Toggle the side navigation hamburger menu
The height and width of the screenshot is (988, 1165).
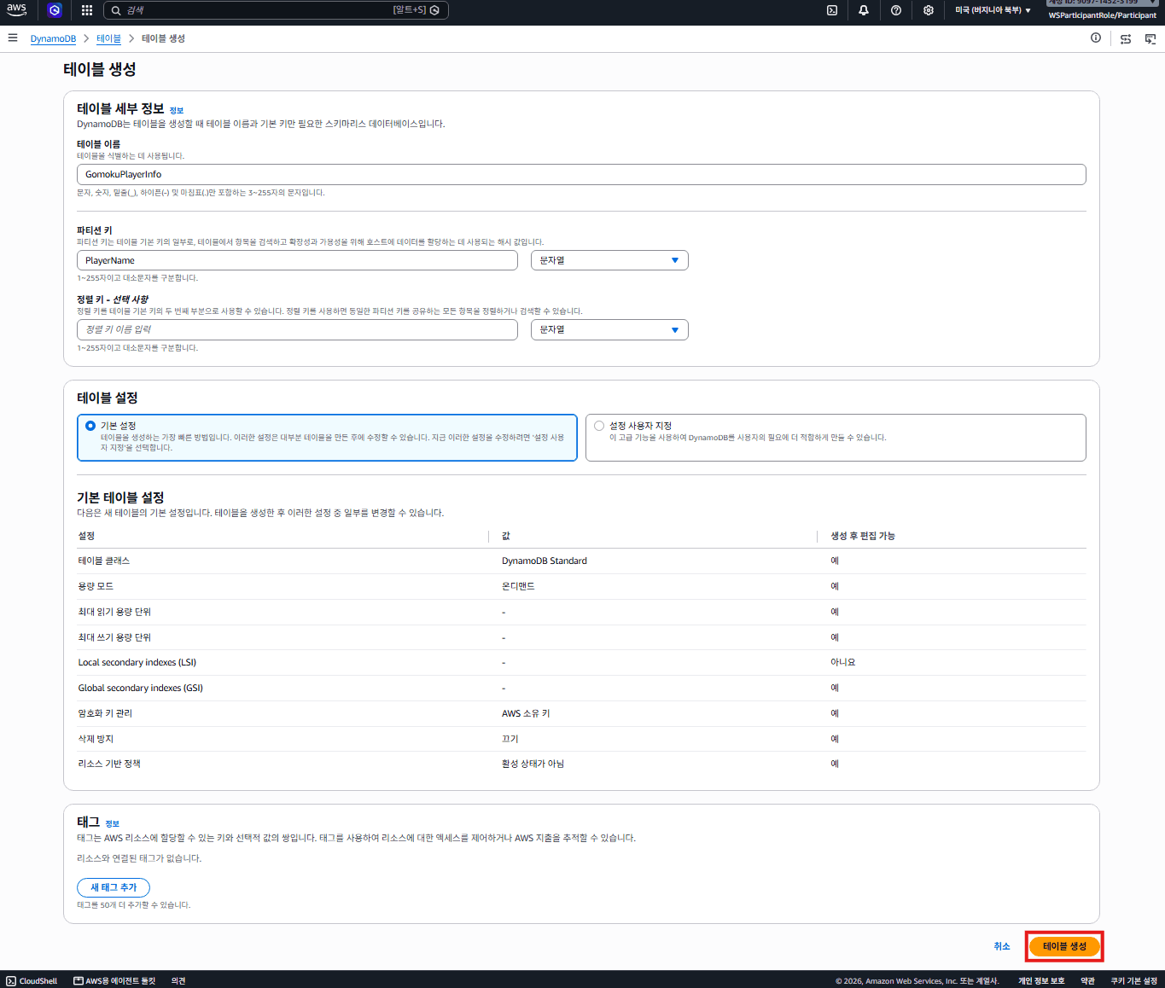pos(13,38)
